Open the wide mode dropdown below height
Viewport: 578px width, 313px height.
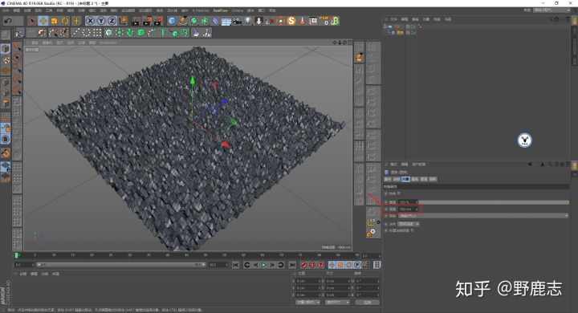[x=483, y=216]
